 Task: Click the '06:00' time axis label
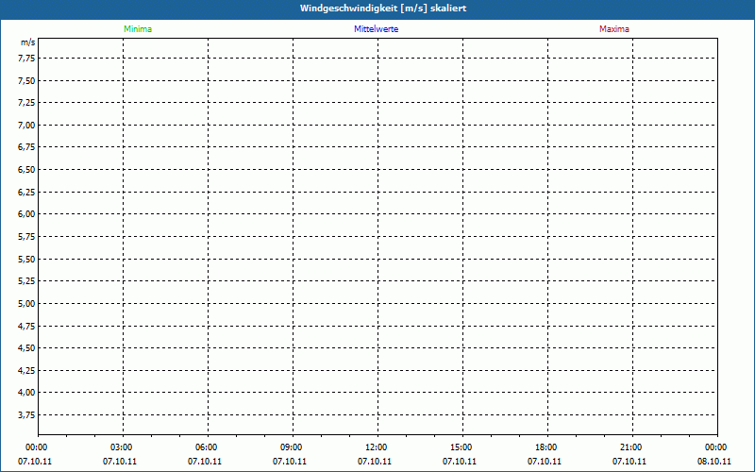[206, 447]
